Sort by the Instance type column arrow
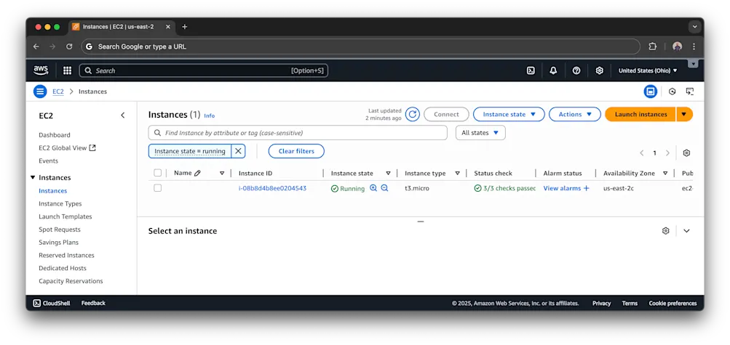This screenshot has height=345, width=730. coord(457,173)
